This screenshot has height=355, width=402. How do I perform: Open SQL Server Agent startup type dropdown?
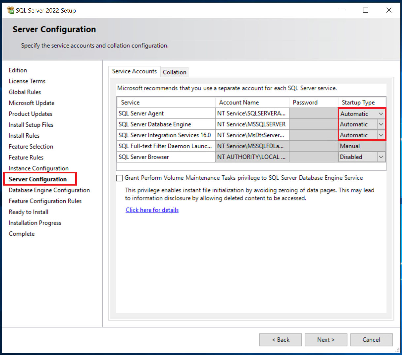pyautogui.click(x=381, y=114)
